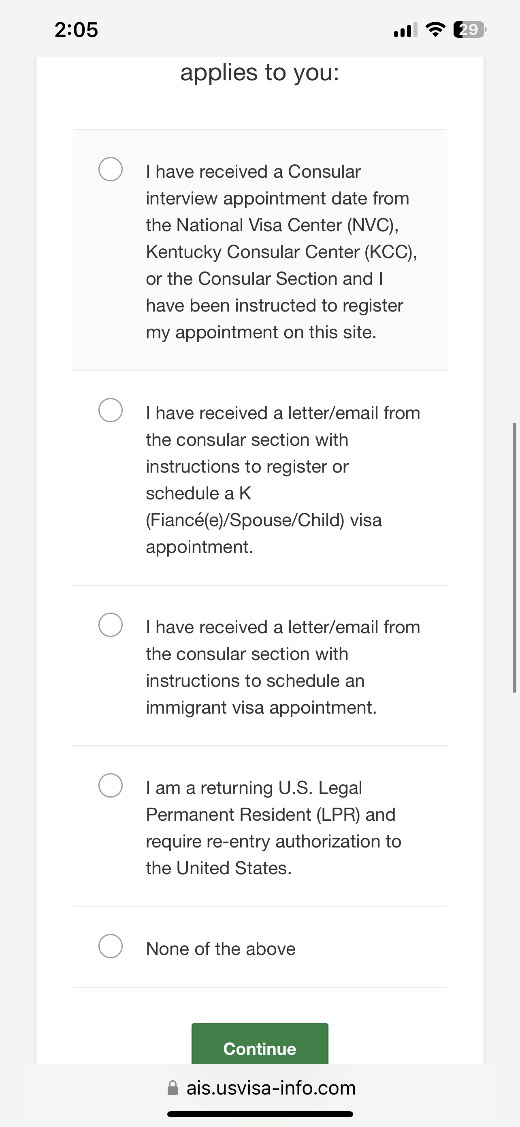Click the 'applies to you:' heading
520x1127 pixels.
click(x=260, y=73)
